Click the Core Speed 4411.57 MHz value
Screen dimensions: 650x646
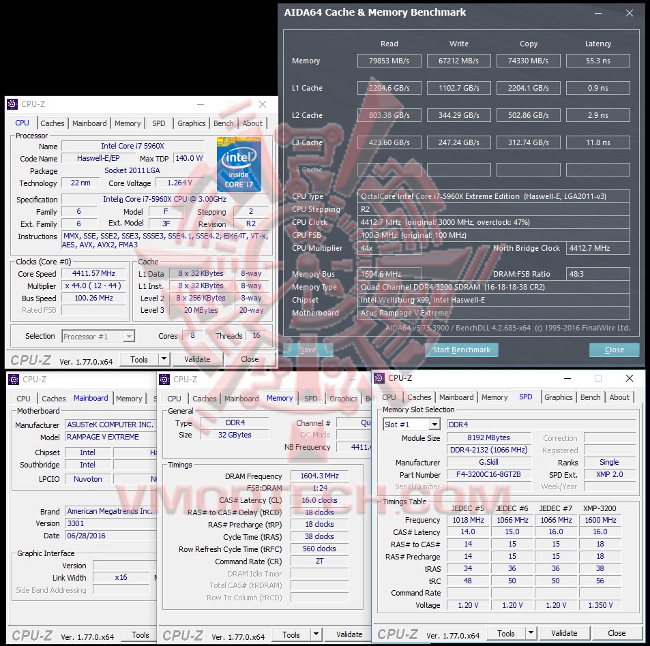[93, 273]
